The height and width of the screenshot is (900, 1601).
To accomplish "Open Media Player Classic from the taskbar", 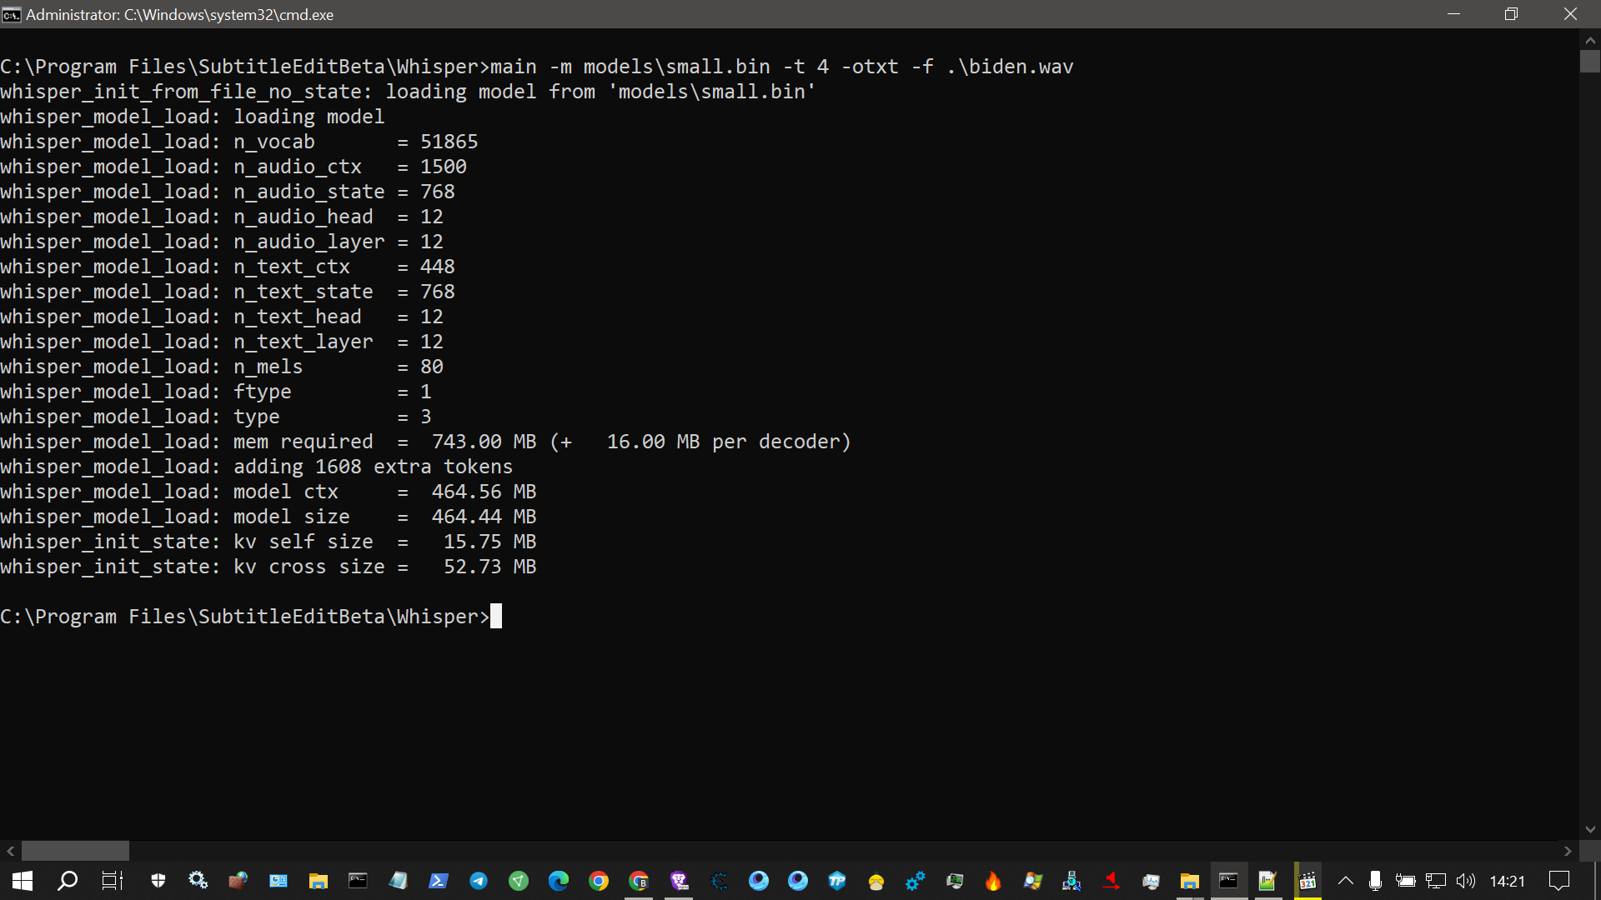I will tap(1308, 881).
